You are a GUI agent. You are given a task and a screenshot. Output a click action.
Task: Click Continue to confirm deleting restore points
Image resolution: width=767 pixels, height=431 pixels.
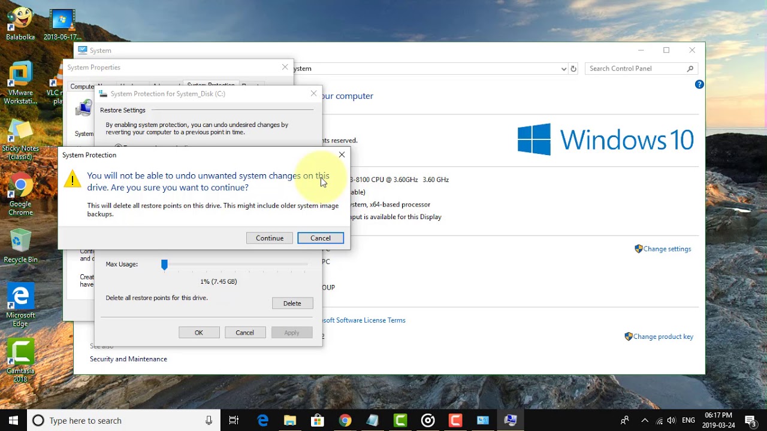(x=270, y=238)
